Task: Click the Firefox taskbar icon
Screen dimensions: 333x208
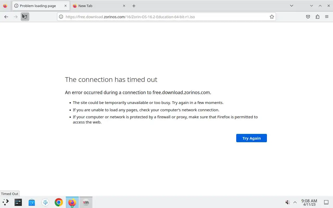Action: pyautogui.click(x=72, y=202)
